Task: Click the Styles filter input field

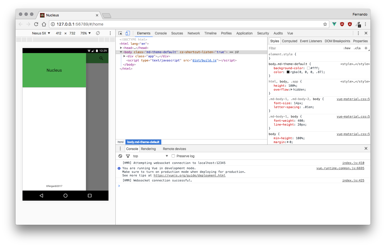Action: click(x=305, y=48)
